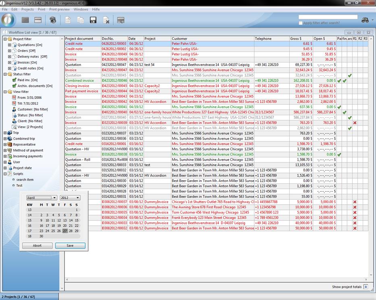Enable 'Apply filter after search?' checkbox
The height and width of the screenshot is (300, 376).
click(x=301, y=23)
